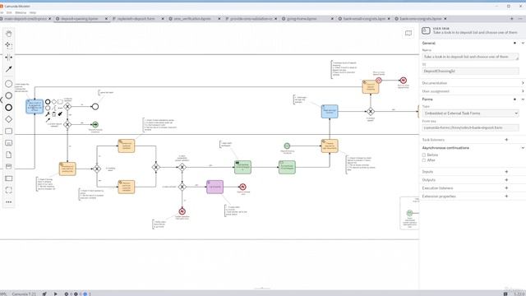The height and width of the screenshot is (296, 526).
Task: Switch to bank-email-congrats.bpmn tab
Action: [364, 19]
